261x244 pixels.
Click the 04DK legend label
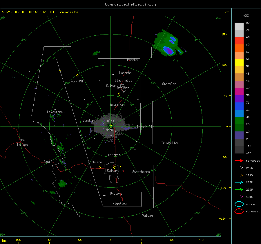[249, 168]
